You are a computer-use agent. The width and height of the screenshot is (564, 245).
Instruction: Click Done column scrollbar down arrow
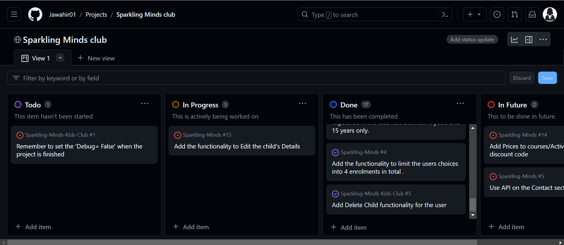(473, 215)
